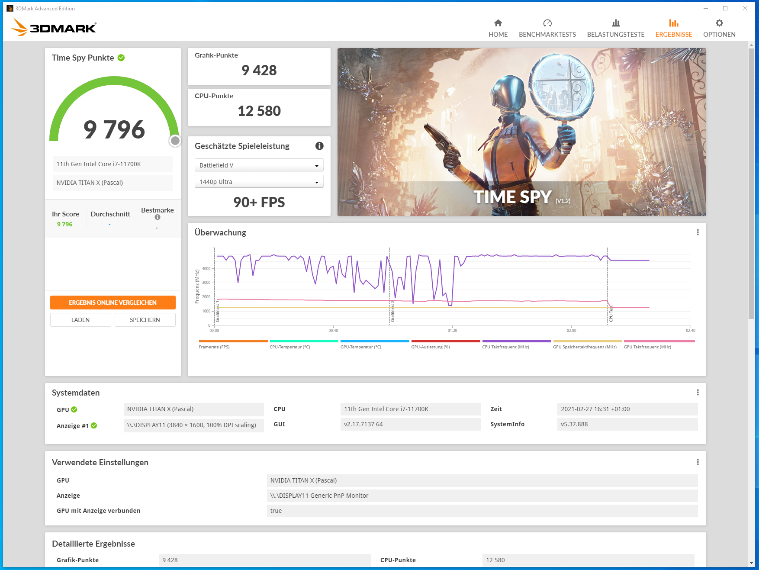Viewport: 759px width, 570px height.
Task: Click the Grafik-Punkte score 9 428 card
Action: click(259, 67)
